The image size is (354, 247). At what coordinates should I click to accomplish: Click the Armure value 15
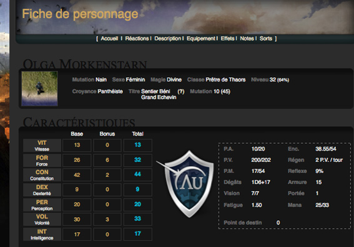(x=318, y=182)
